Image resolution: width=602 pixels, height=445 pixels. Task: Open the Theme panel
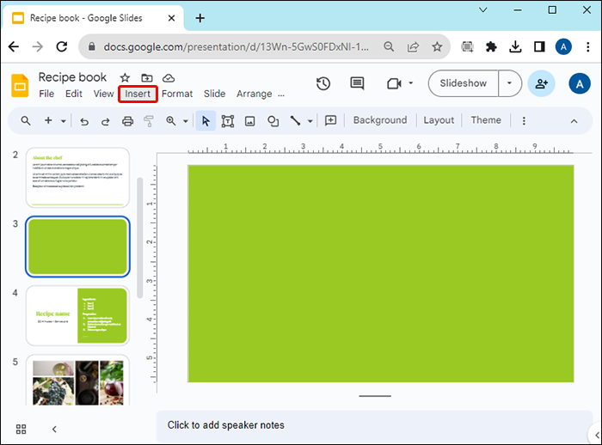pos(486,120)
